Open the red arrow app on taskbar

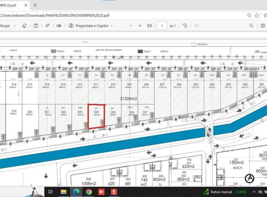101,192
